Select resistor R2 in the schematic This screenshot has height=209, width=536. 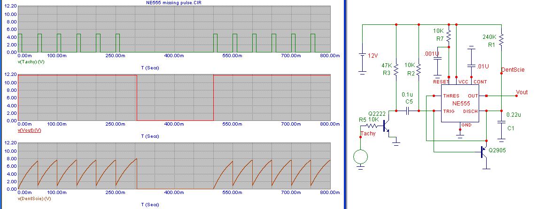(419, 70)
